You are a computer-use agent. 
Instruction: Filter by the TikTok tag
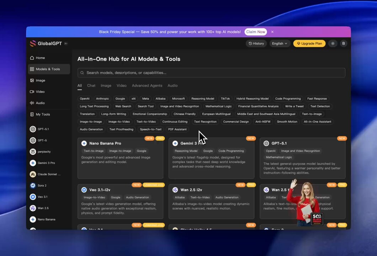[225, 98]
